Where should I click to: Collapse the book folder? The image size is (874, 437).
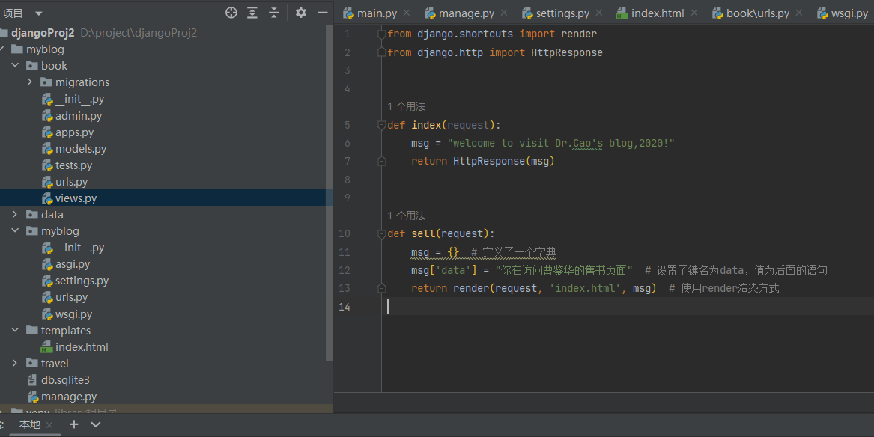coord(15,66)
